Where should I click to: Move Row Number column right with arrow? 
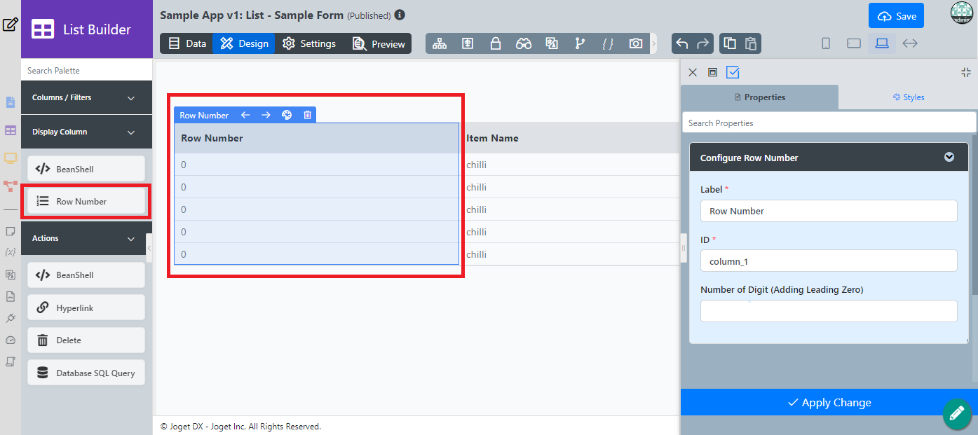266,115
